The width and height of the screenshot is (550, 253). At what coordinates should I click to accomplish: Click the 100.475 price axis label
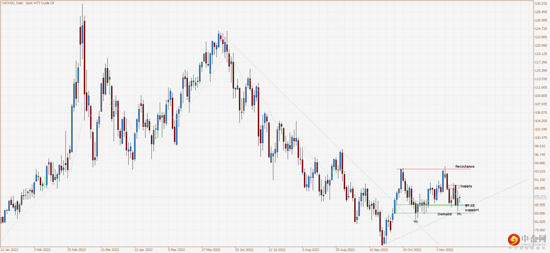(541, 138)
